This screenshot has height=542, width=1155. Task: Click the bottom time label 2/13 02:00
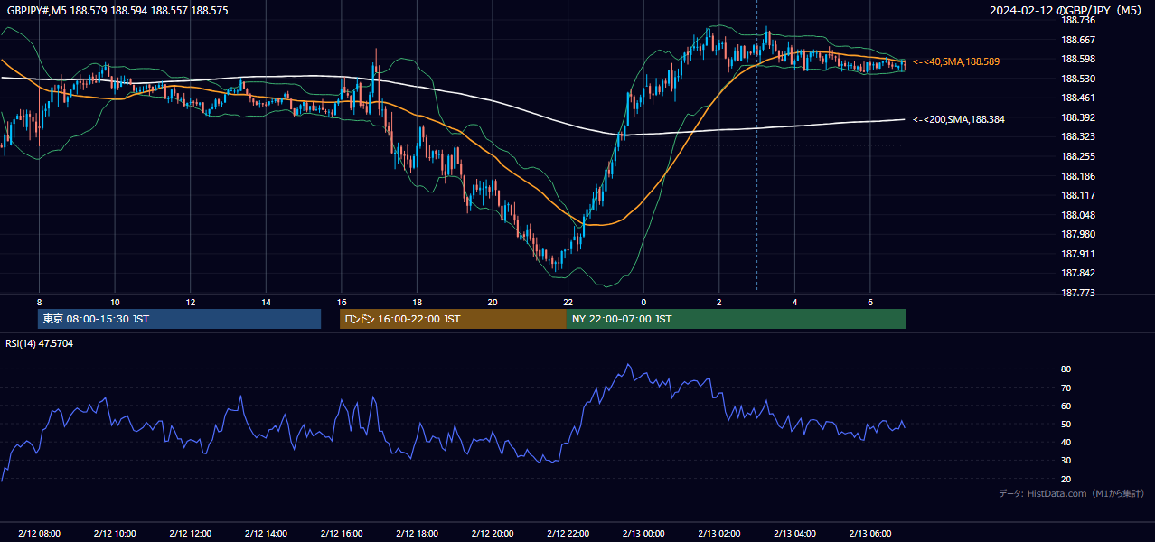719,534
